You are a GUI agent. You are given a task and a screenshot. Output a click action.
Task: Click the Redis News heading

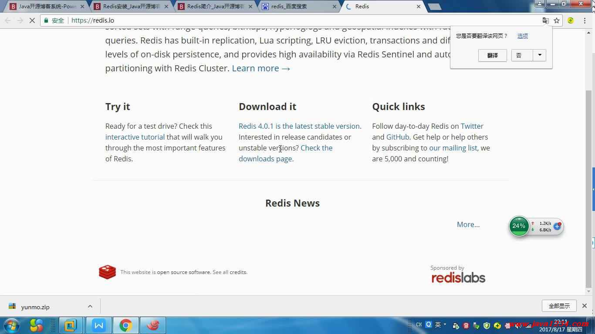(x=293, y=203)
